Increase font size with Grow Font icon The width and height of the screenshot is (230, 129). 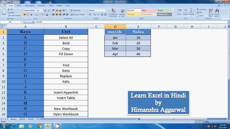point(45,10)
